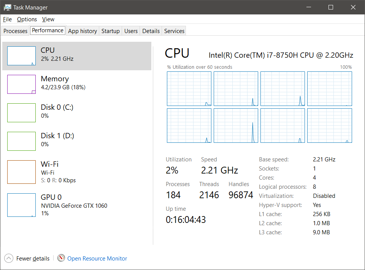Select the GPU 0 graph thumbnail
The height and width of the screenshot is (270, 365).
21,205
